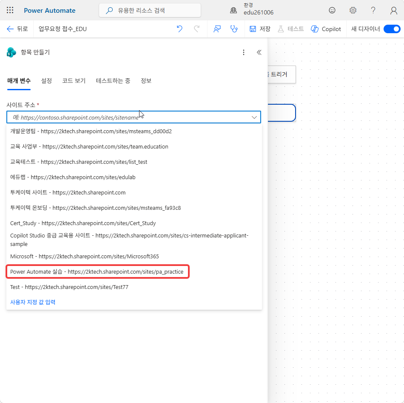Open the flow checker stethoscope icon
Screen dimensions: 404x403
(234, 29)
